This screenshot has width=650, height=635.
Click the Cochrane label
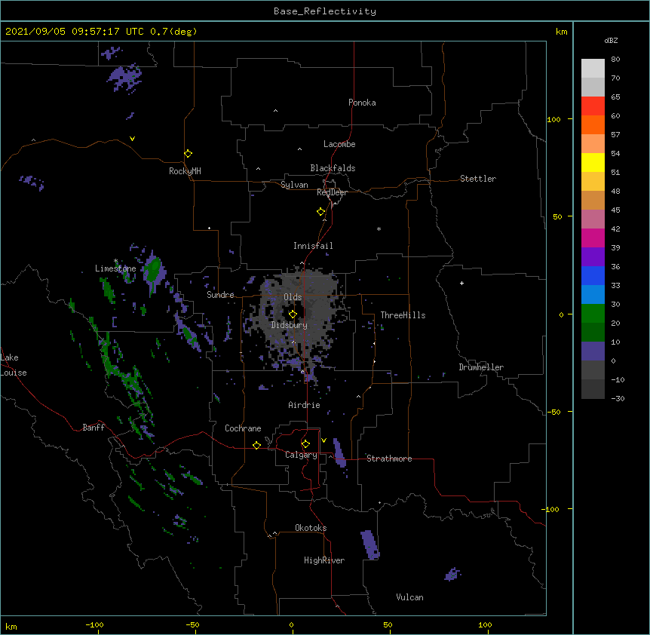coord(243,428)
